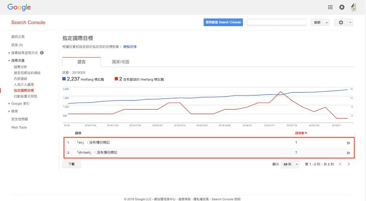The image size is (366, 201).
Task: Click info icon beside 搜尋結果呈現方式
Action: pyautogui.click(x=42, y=53)
